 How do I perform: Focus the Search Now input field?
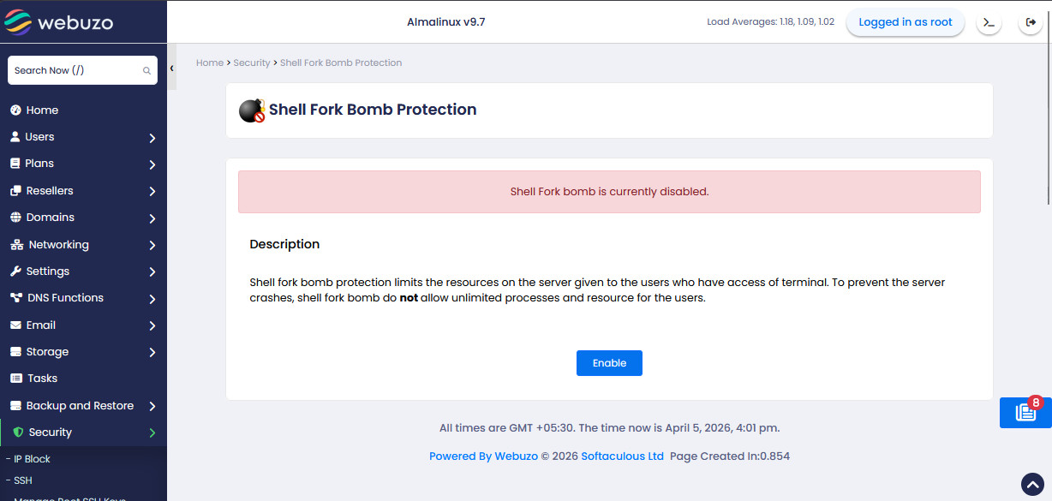coord(75,70)
